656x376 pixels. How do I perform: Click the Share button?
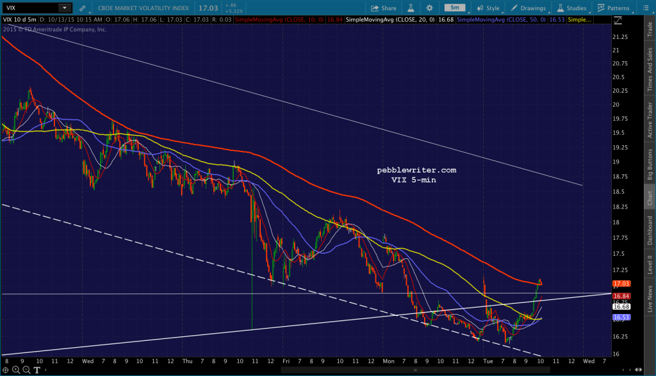384,8
